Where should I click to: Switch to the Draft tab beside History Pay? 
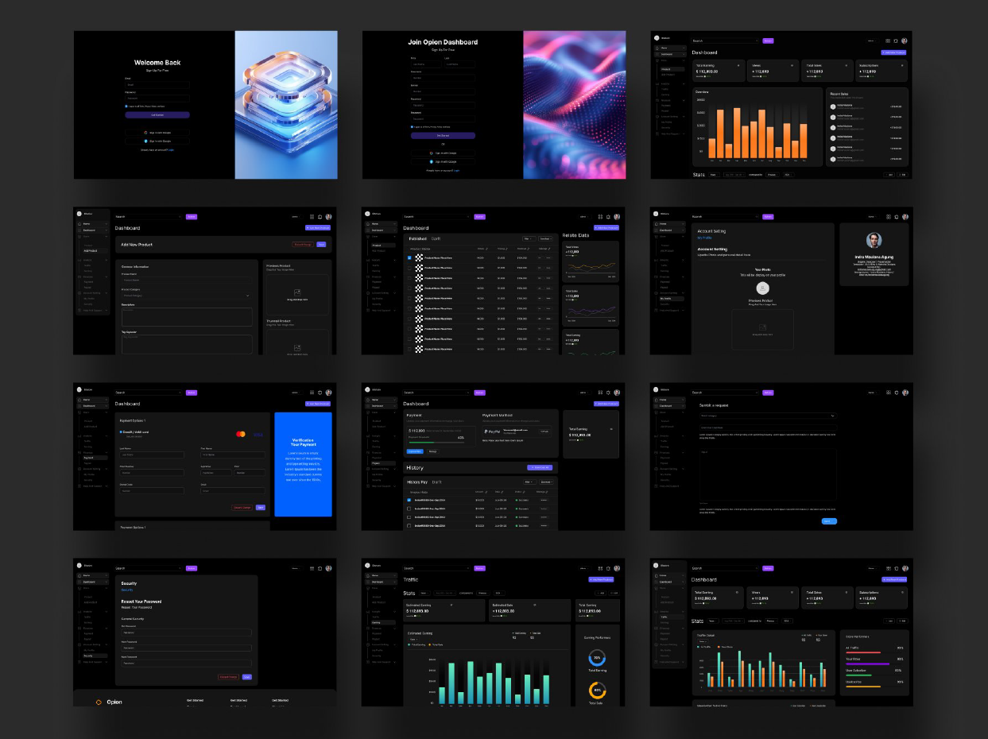point(437,482)
